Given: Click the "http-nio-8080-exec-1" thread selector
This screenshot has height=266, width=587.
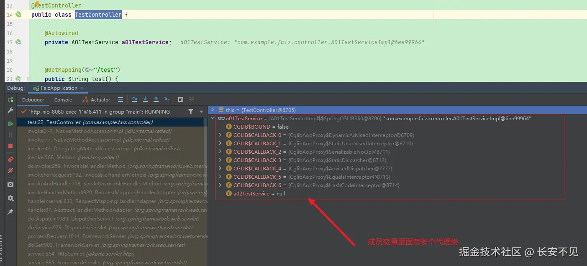Looking at the screenshot, I should pos(99,111).
